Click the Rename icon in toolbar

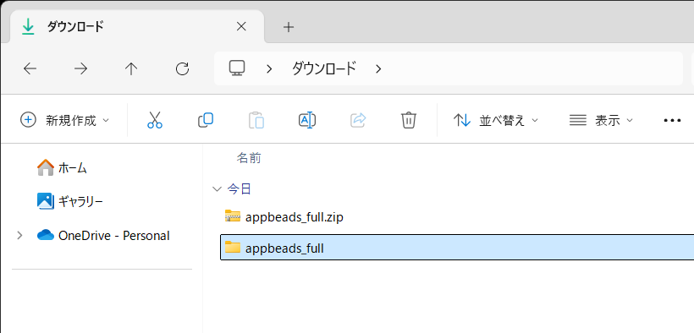point(306,120)
